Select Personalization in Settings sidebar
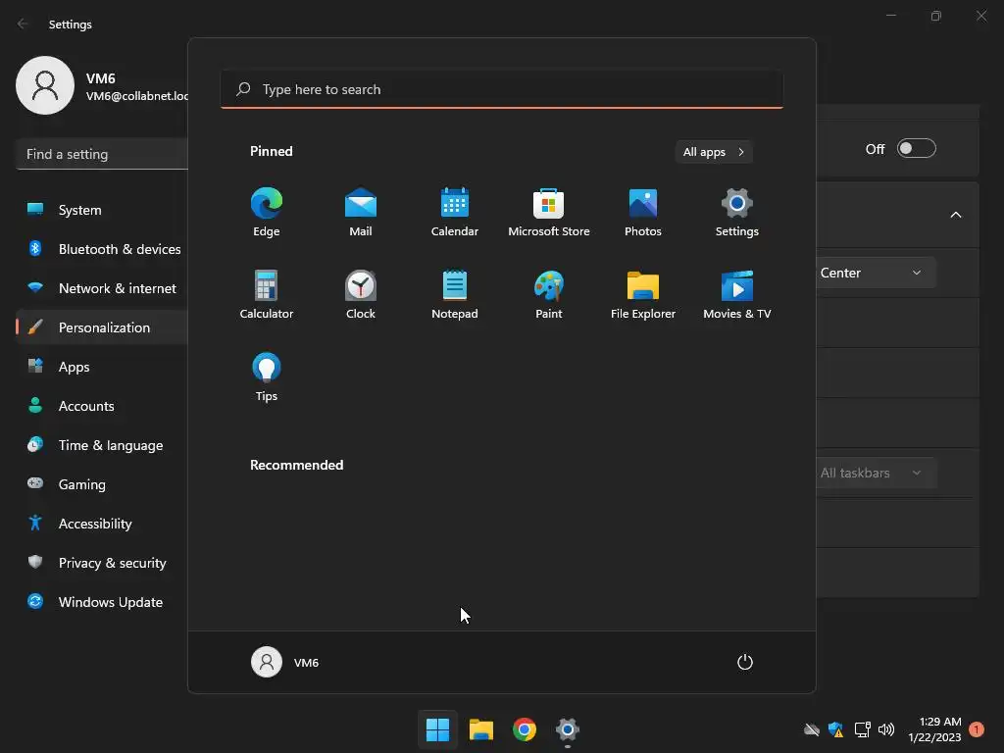The image size is (1004, 753). (x=102, y=327)
